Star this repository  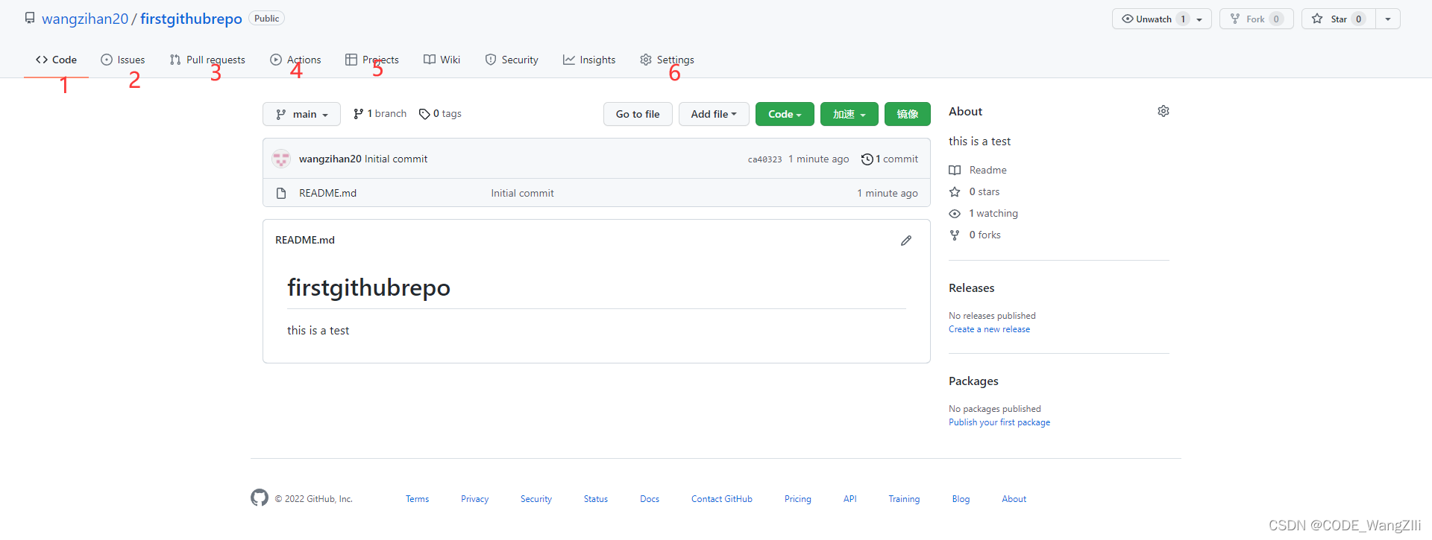point(1339,19)
